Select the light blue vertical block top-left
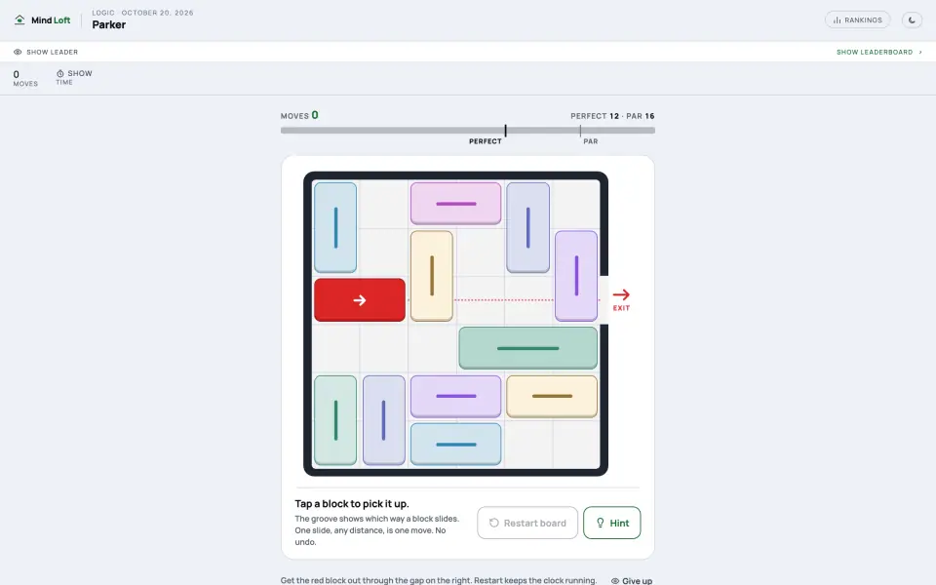This screenshot has width=936, height=585. point(334,227)
